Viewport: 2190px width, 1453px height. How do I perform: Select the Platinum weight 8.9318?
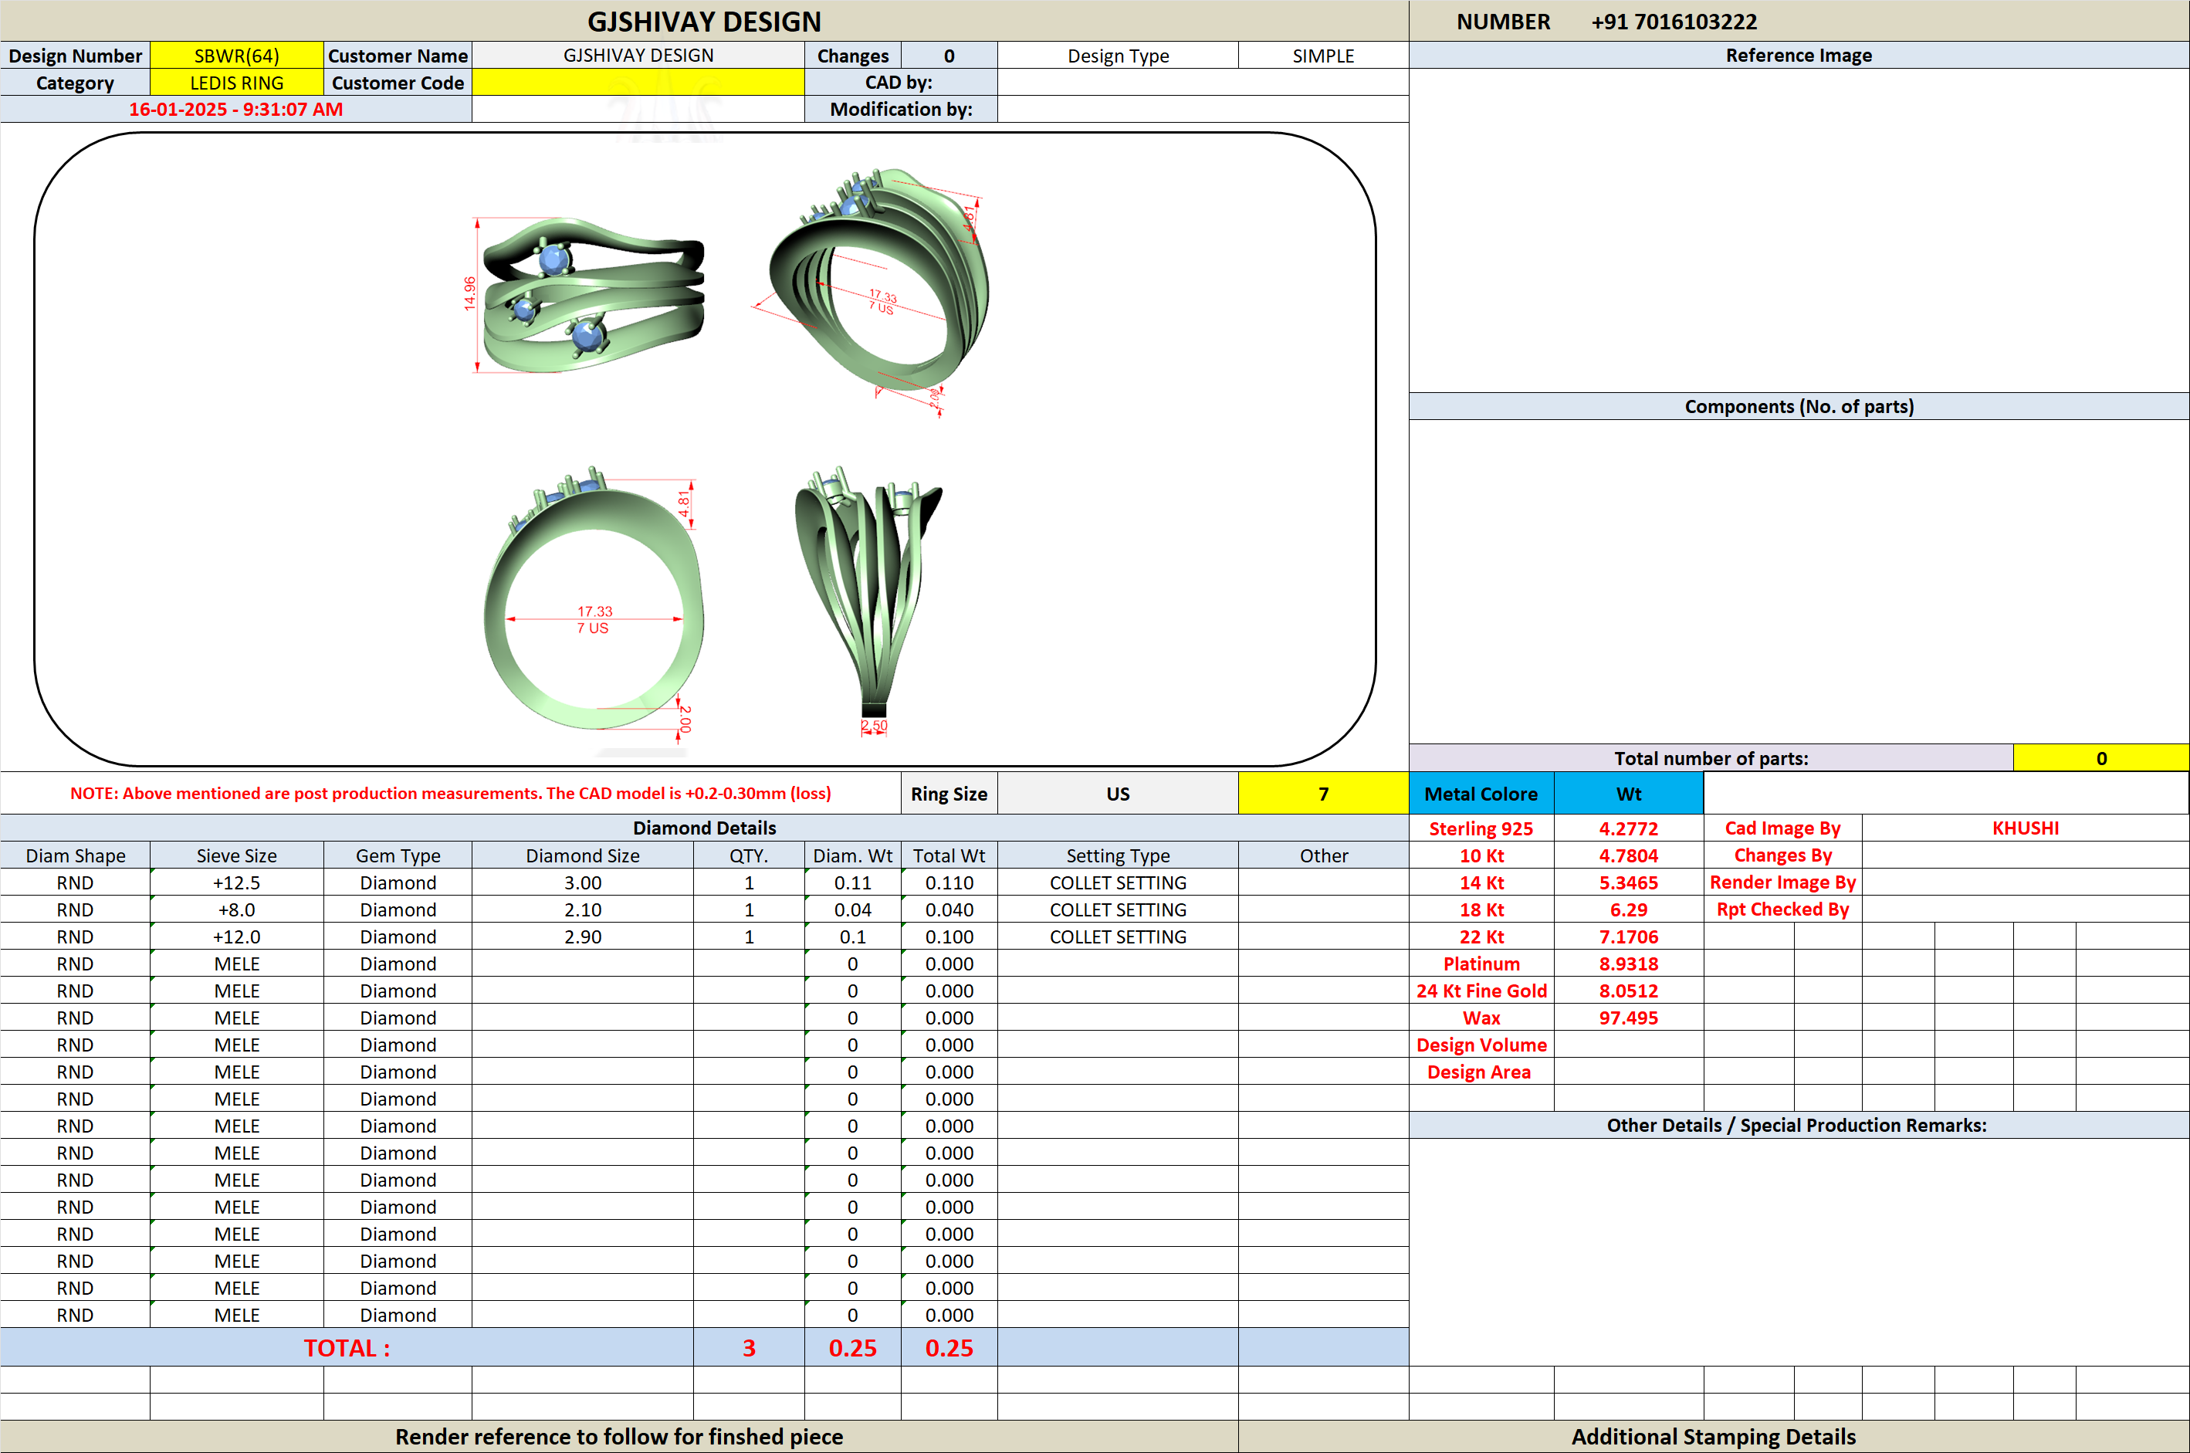point(1629,964)
